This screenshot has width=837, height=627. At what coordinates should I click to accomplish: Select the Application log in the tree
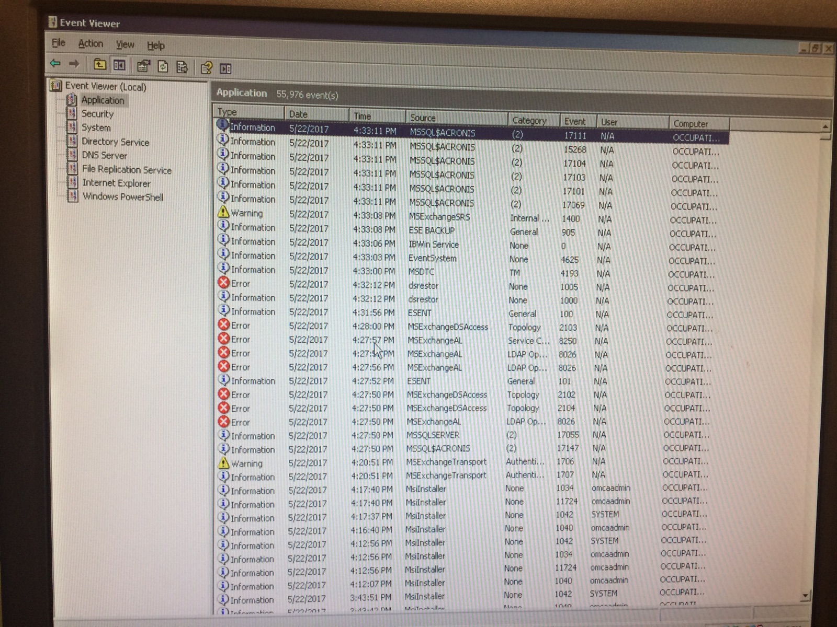tap(103, 100)
